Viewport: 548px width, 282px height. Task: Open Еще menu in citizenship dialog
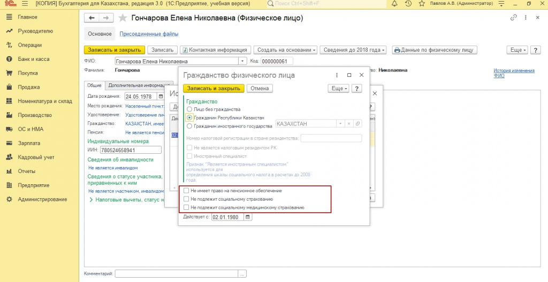338,88
